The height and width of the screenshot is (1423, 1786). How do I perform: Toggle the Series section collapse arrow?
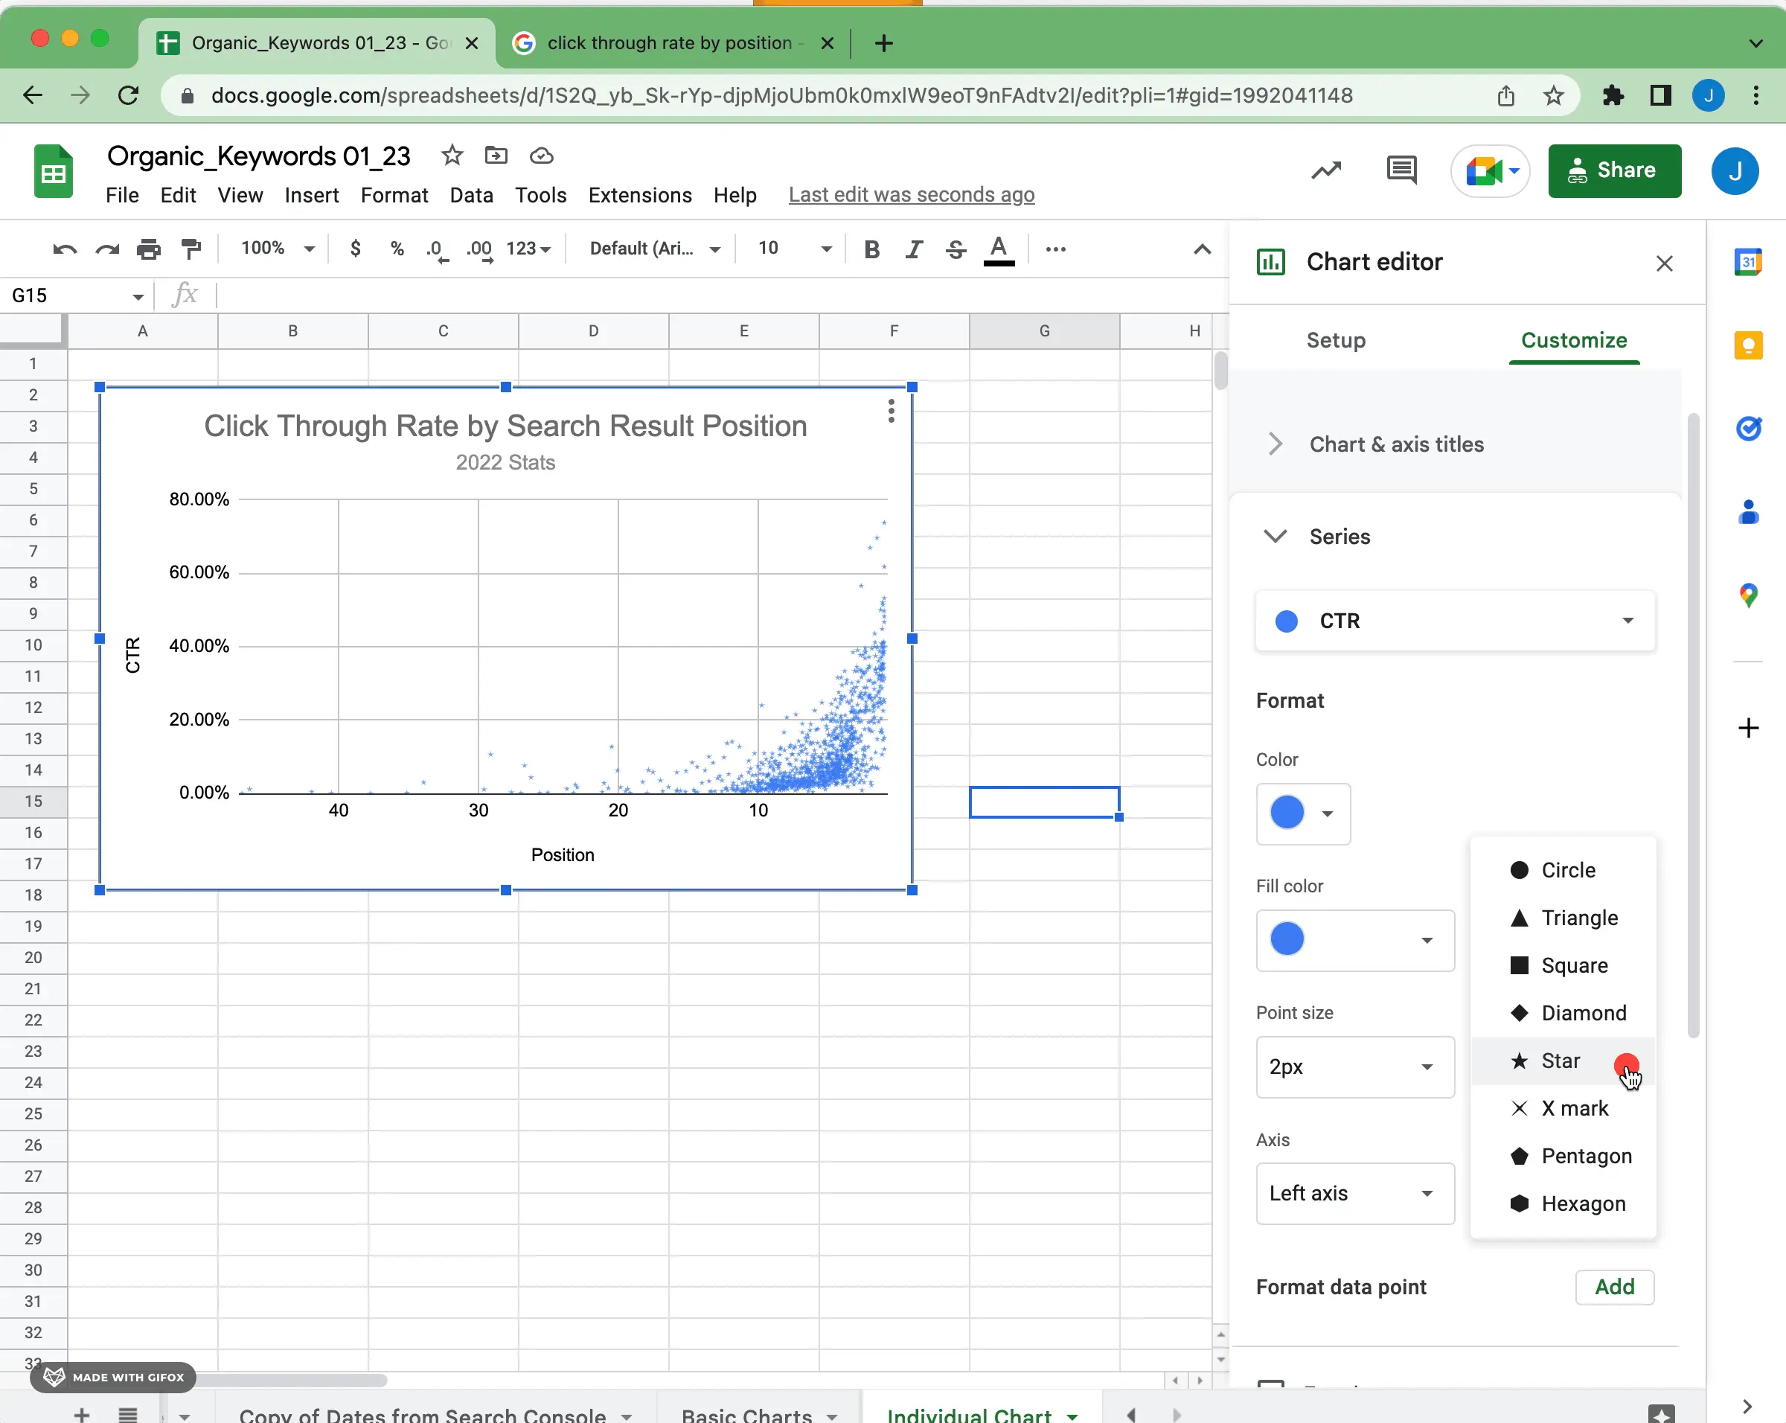(1275, 536)
